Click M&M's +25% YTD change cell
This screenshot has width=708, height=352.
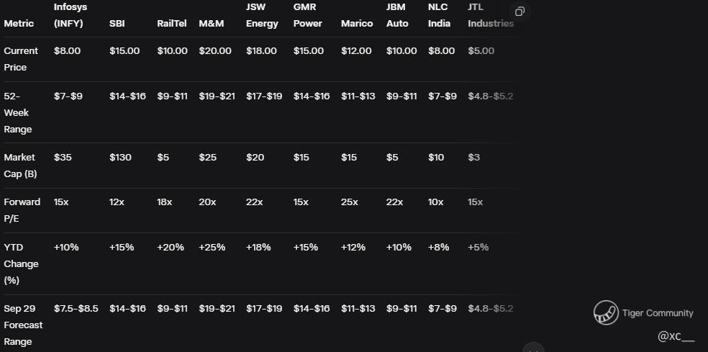pos(212,247)
